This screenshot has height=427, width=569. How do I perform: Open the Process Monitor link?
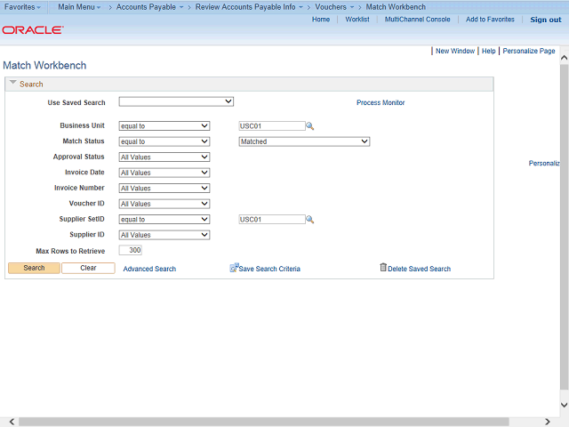pos(381,103)
